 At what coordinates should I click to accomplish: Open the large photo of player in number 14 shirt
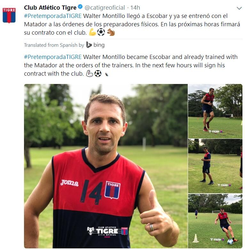(106, 166)
